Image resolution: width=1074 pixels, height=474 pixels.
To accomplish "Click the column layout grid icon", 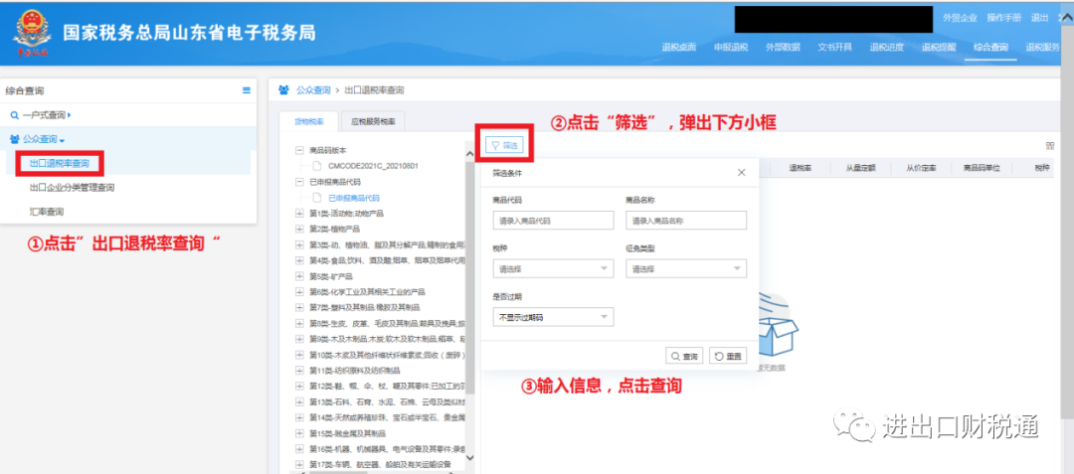I will 1049,145.
